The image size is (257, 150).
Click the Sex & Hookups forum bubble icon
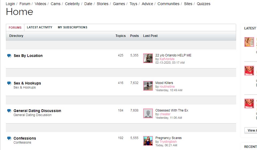click(9, 83)
